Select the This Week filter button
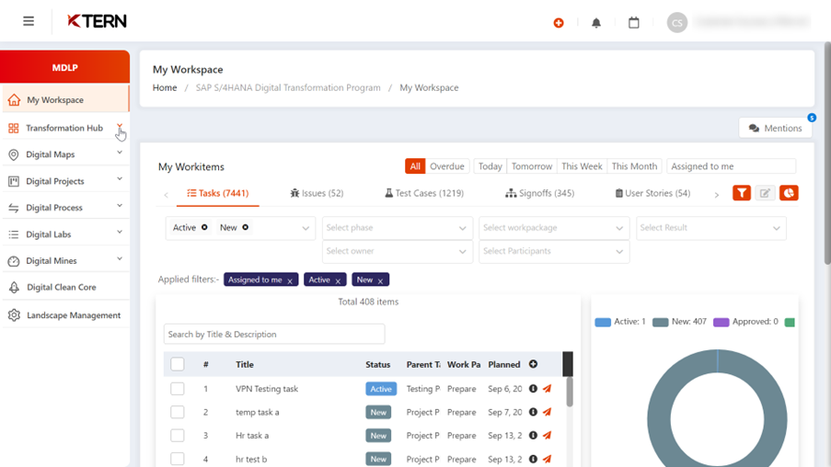831x467 pixels. (582, 166)
